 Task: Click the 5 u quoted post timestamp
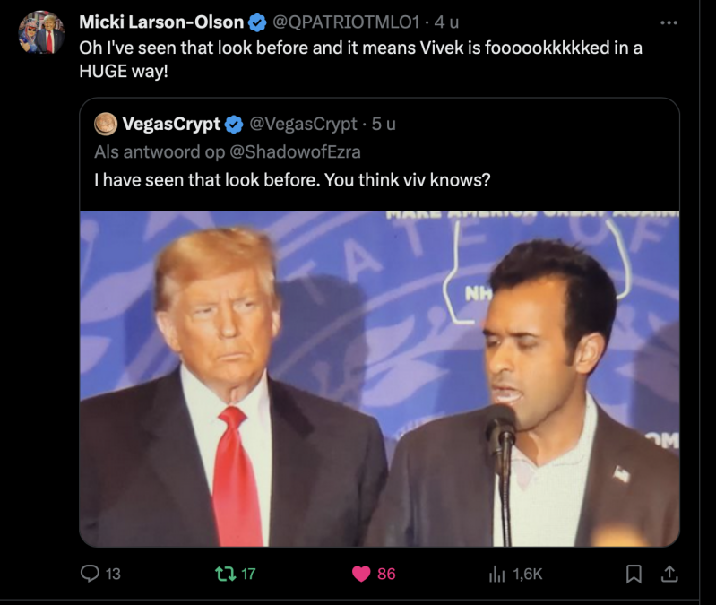tap(384, 124)
